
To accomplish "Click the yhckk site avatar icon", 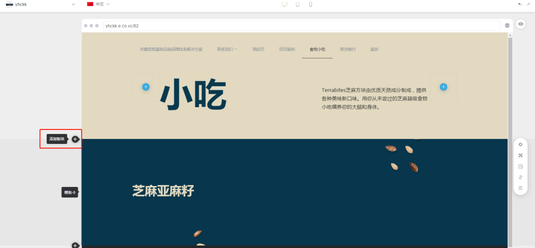I will tap(9, 4).
